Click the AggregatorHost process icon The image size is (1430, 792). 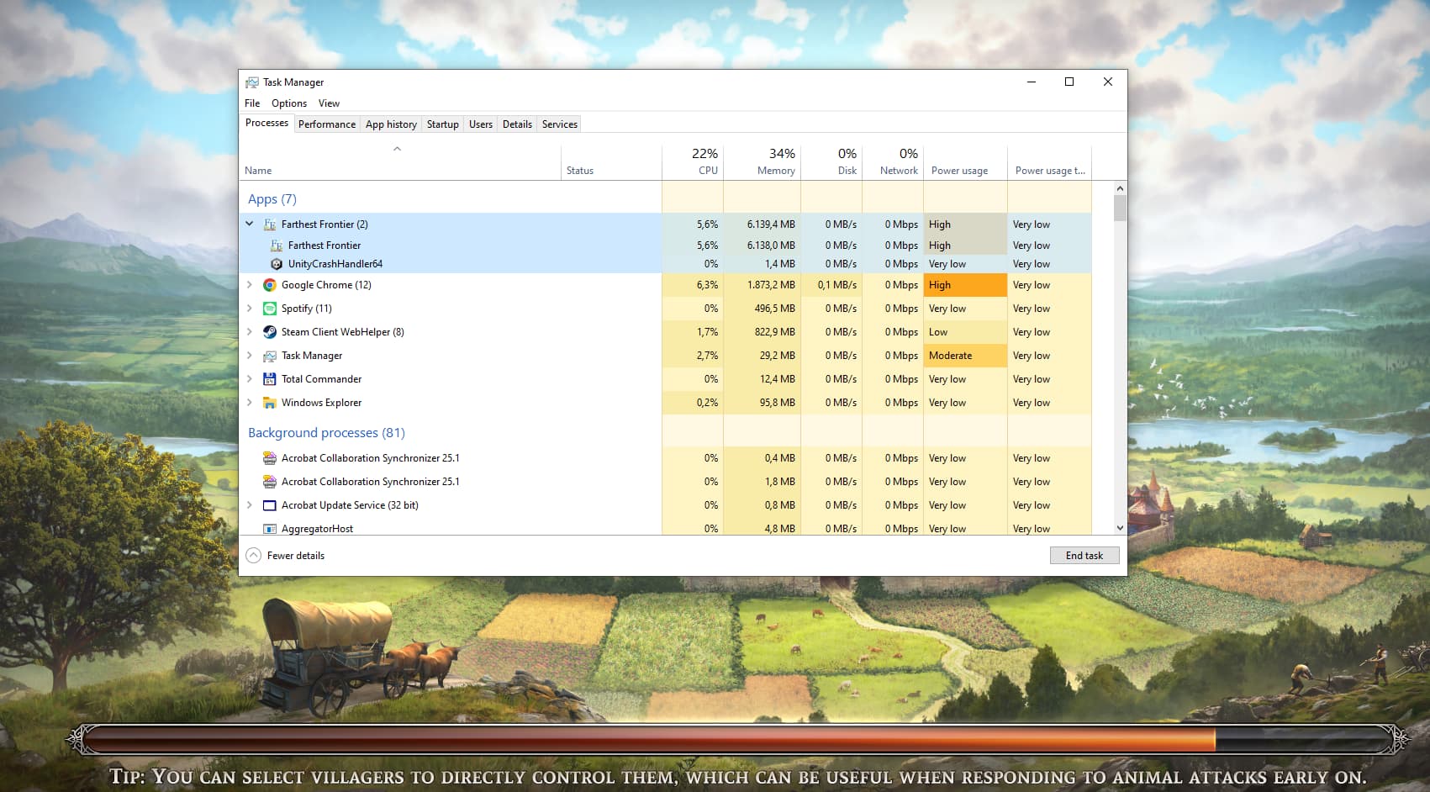pyautogui.click(x=269, y=529)
